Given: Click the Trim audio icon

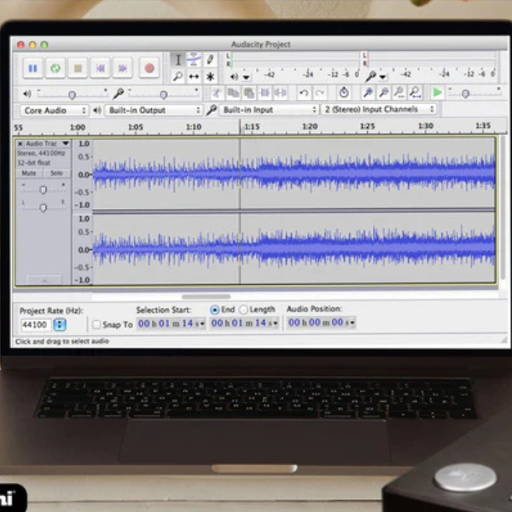Looking at the screenshot, I should [265, 93].
